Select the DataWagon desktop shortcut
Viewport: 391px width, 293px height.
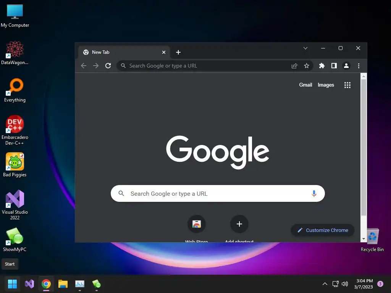(15, 53)
